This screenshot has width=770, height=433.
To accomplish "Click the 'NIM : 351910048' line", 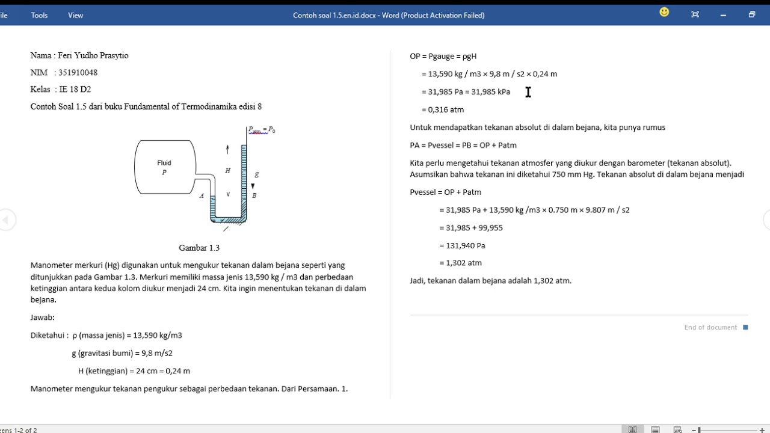I will coord(64,72).
